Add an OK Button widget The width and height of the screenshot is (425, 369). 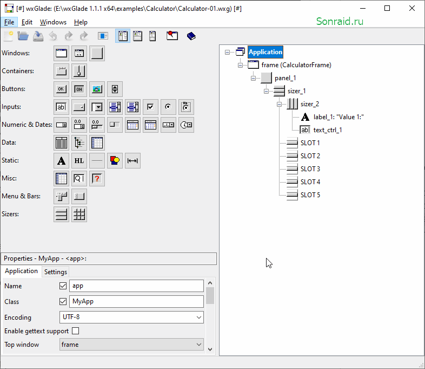click(61, 89)
